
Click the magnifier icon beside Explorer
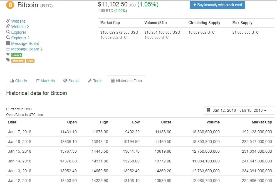[8, 32]
